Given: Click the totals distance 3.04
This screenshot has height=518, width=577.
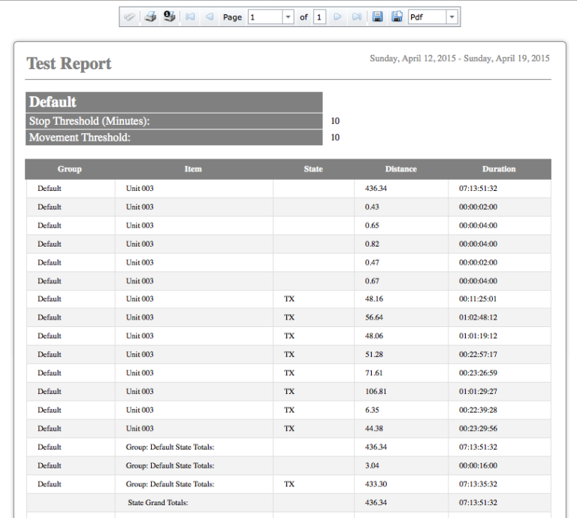Looking at the screenshot, I should (372, 465).
